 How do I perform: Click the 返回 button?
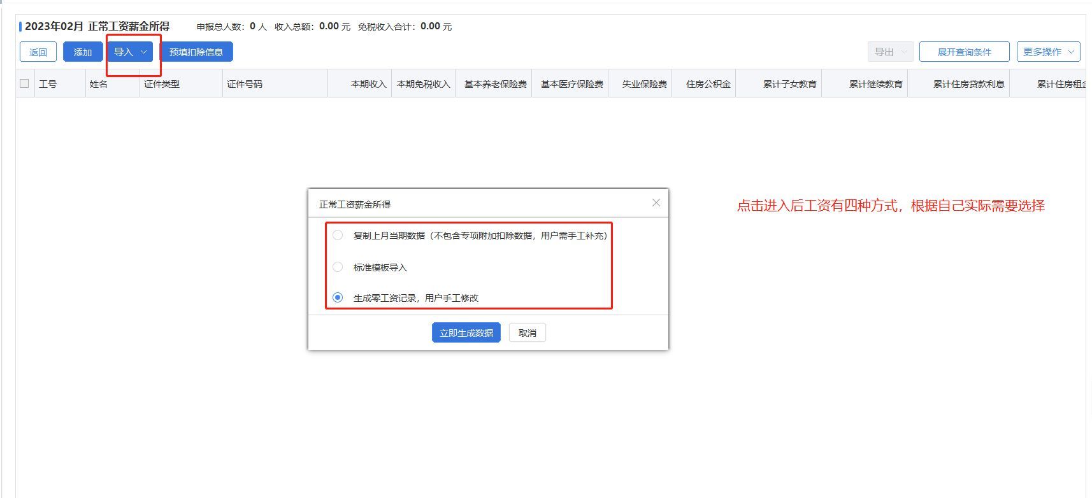[38, 52]
